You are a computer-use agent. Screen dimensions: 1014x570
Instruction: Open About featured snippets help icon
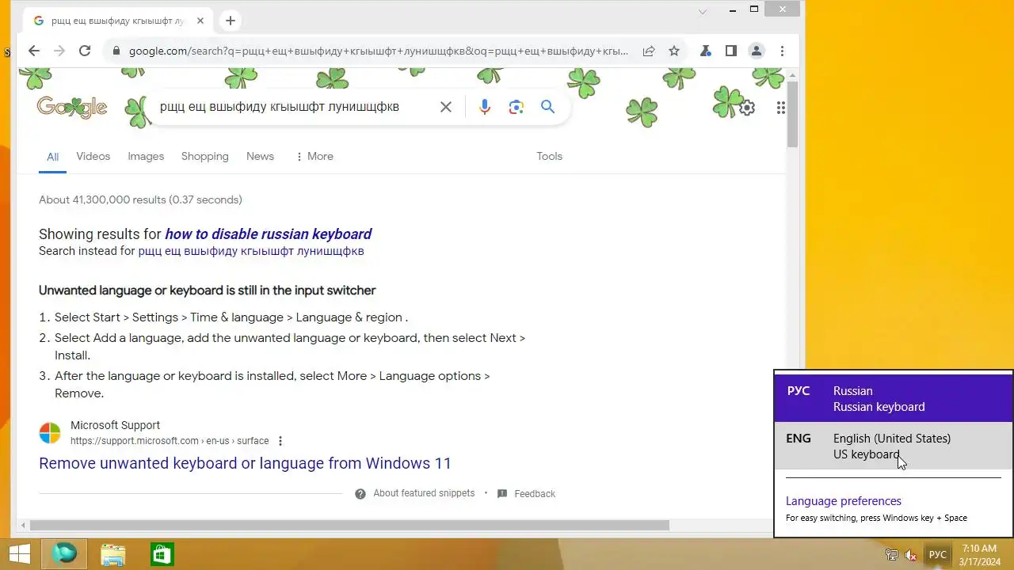[x=360, y=494]
